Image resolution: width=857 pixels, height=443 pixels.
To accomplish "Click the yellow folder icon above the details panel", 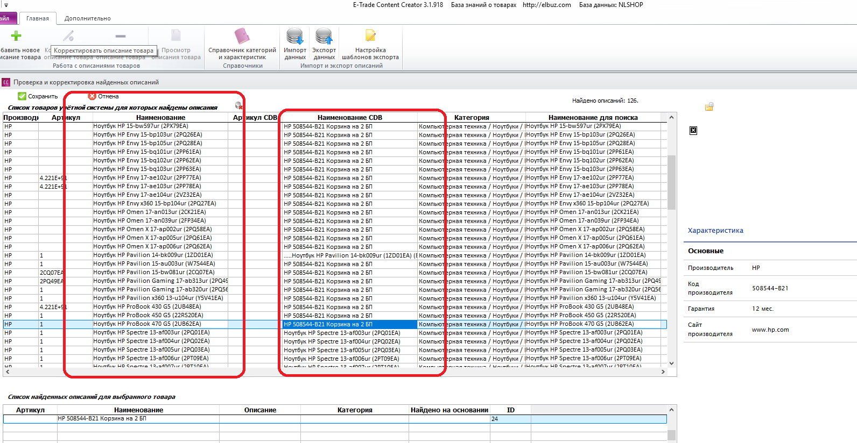I will [x=709, y=106].
